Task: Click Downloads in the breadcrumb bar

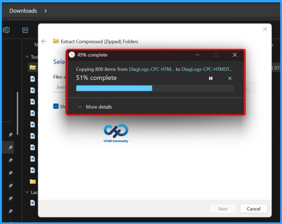Action: click(23, 10)
